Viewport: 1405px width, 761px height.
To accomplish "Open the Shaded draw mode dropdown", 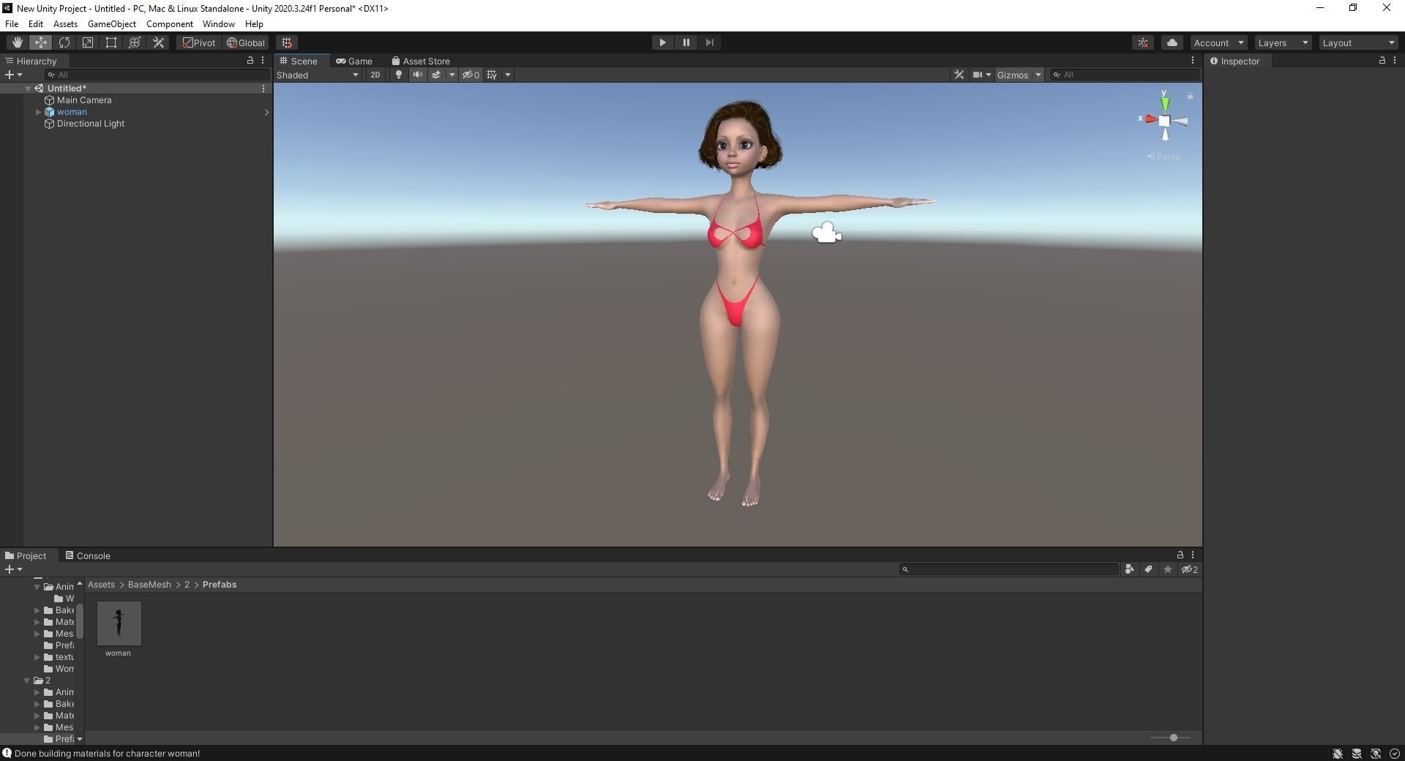I will click(318, 75).
